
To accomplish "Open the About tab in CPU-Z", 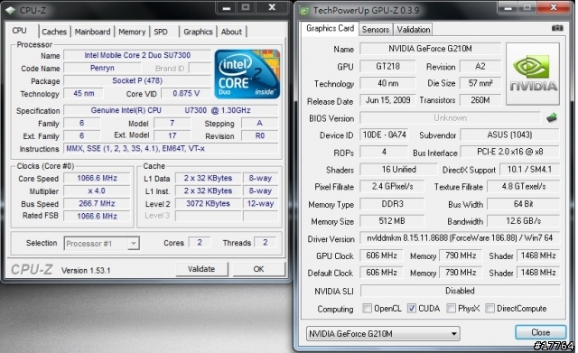I will pyautogui.click(x=231, y=32).
